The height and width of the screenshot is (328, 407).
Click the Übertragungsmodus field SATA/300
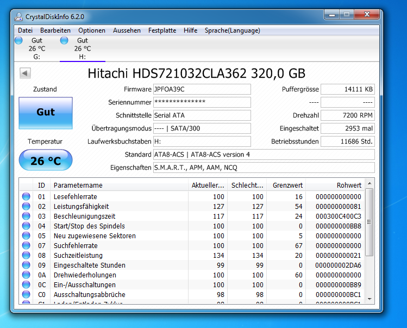point(202,128)
